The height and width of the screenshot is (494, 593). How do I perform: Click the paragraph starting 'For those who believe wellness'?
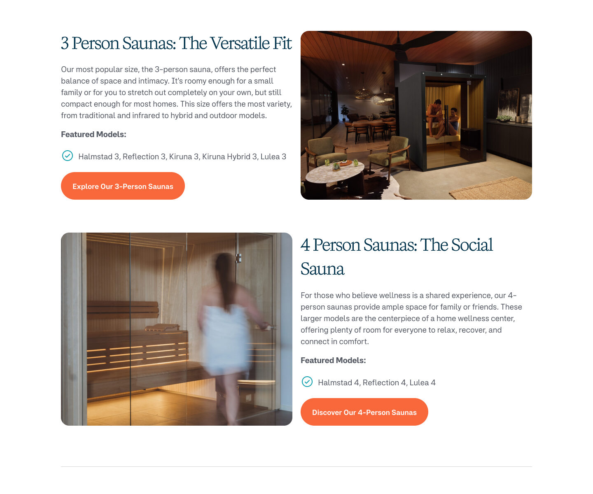click(x=411, y=318)
